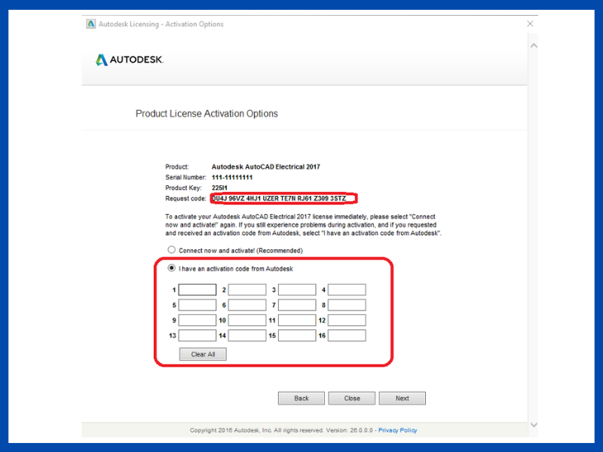Select 'Connect now and activate!' radio option

coord(172,250)
